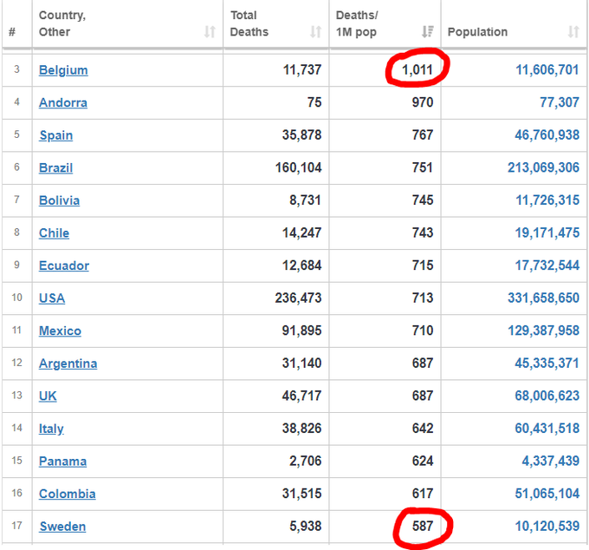Image resolution: width=589 pixels, height=550 pixels.
Task: Open the Brazil country link
Action: (x=56, y=167)
